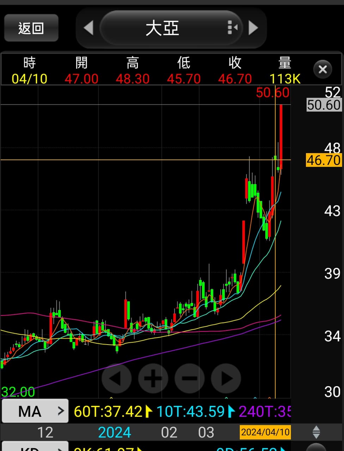Tap the 60T:37.42 moving average value
This screenshot has width=344, height=451.
108,411
